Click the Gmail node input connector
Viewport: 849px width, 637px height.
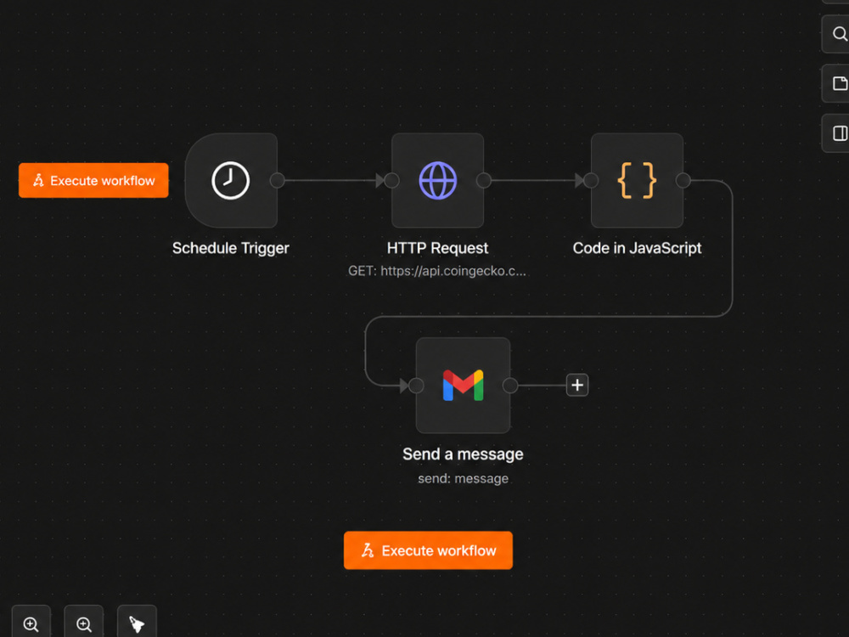coord(416,386)
